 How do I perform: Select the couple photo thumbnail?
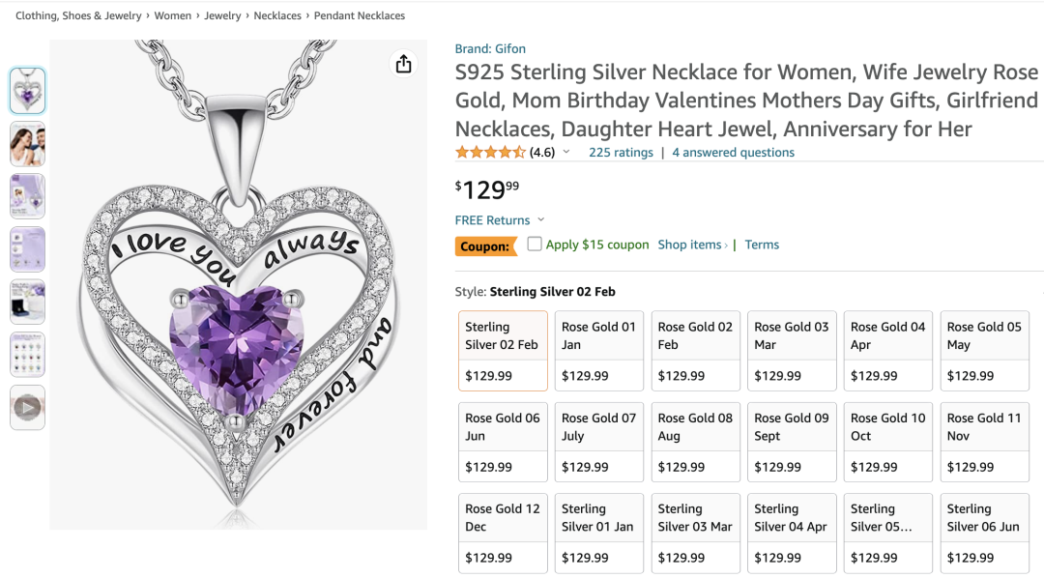coord(27,144)
